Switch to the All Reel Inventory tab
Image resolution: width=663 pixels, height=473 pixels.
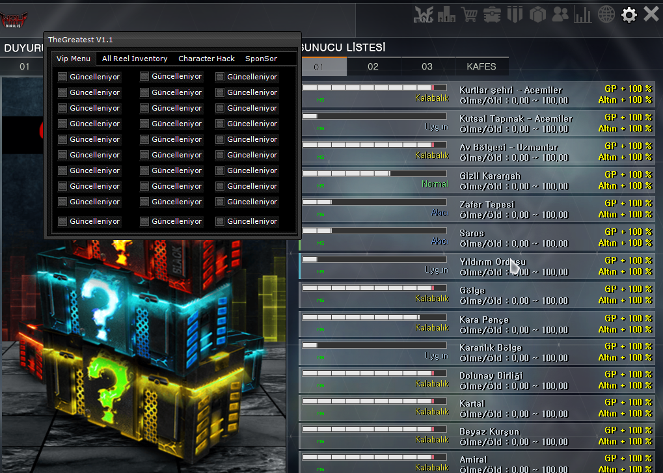135,59
